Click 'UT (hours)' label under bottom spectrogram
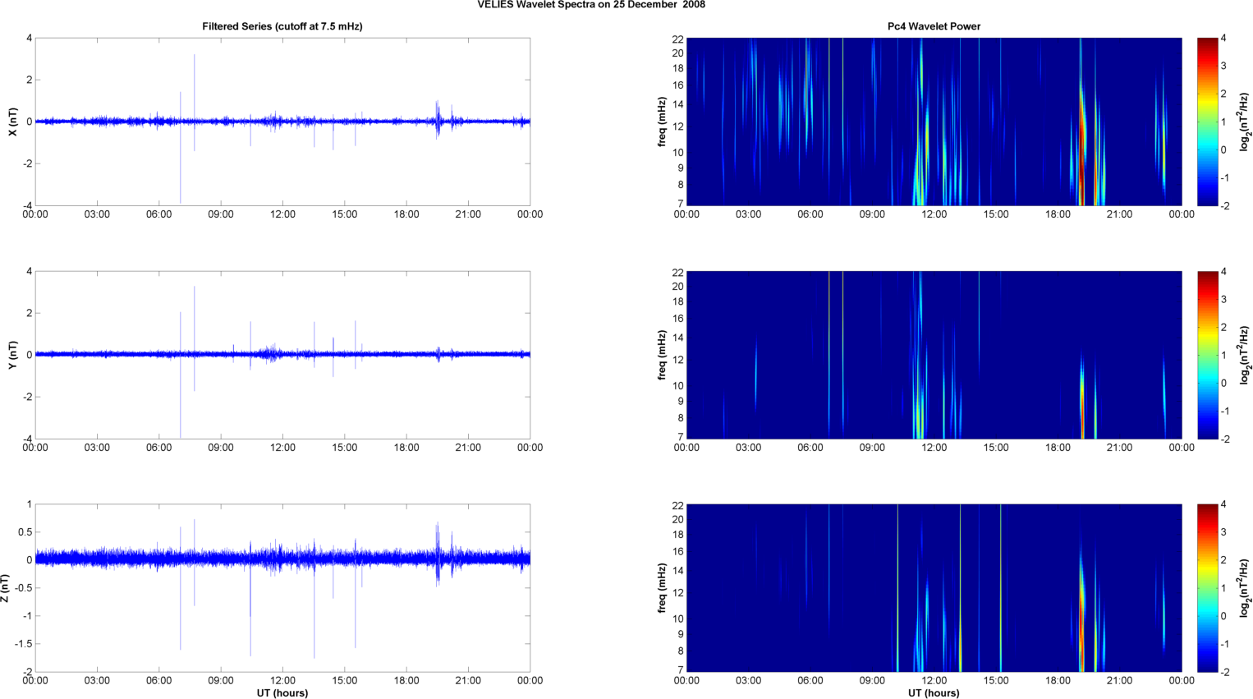The width and height of the screenshot is (1253, 699). tap(934, 693)
